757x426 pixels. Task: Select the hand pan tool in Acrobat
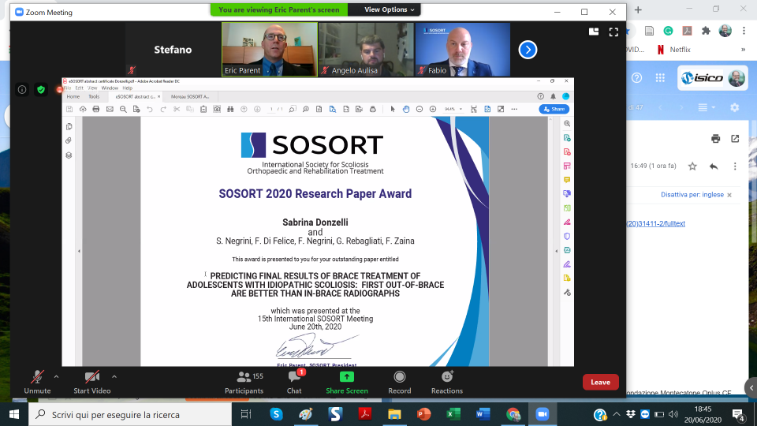(406, 109)
